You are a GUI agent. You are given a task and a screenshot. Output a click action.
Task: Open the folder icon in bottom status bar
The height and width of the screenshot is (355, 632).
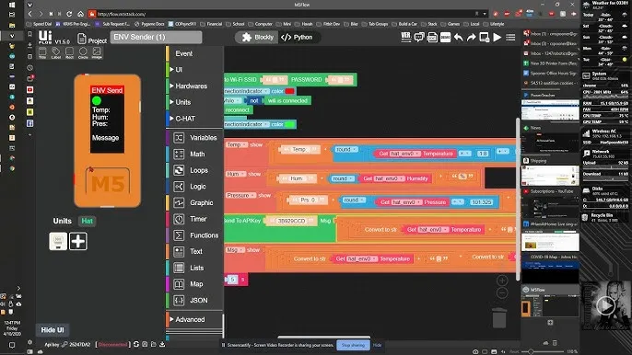(154, 344)
